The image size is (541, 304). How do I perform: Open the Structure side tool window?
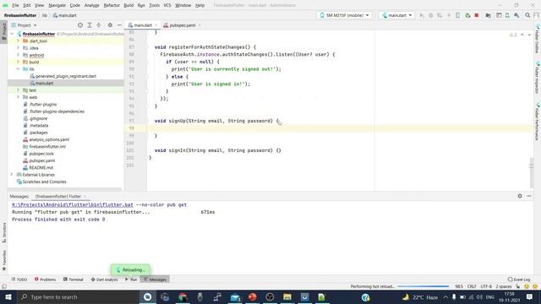point(4,233)
